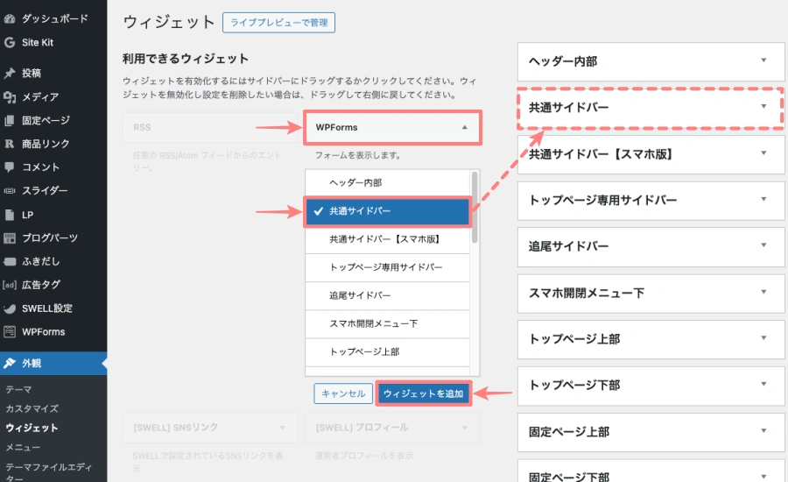Choose 追尾サイドバー in the widget area list
This screenshot has height=482, width=788.
tap(388, 295)
